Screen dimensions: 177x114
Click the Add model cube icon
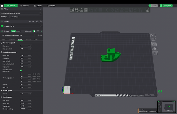pos(72,10)
